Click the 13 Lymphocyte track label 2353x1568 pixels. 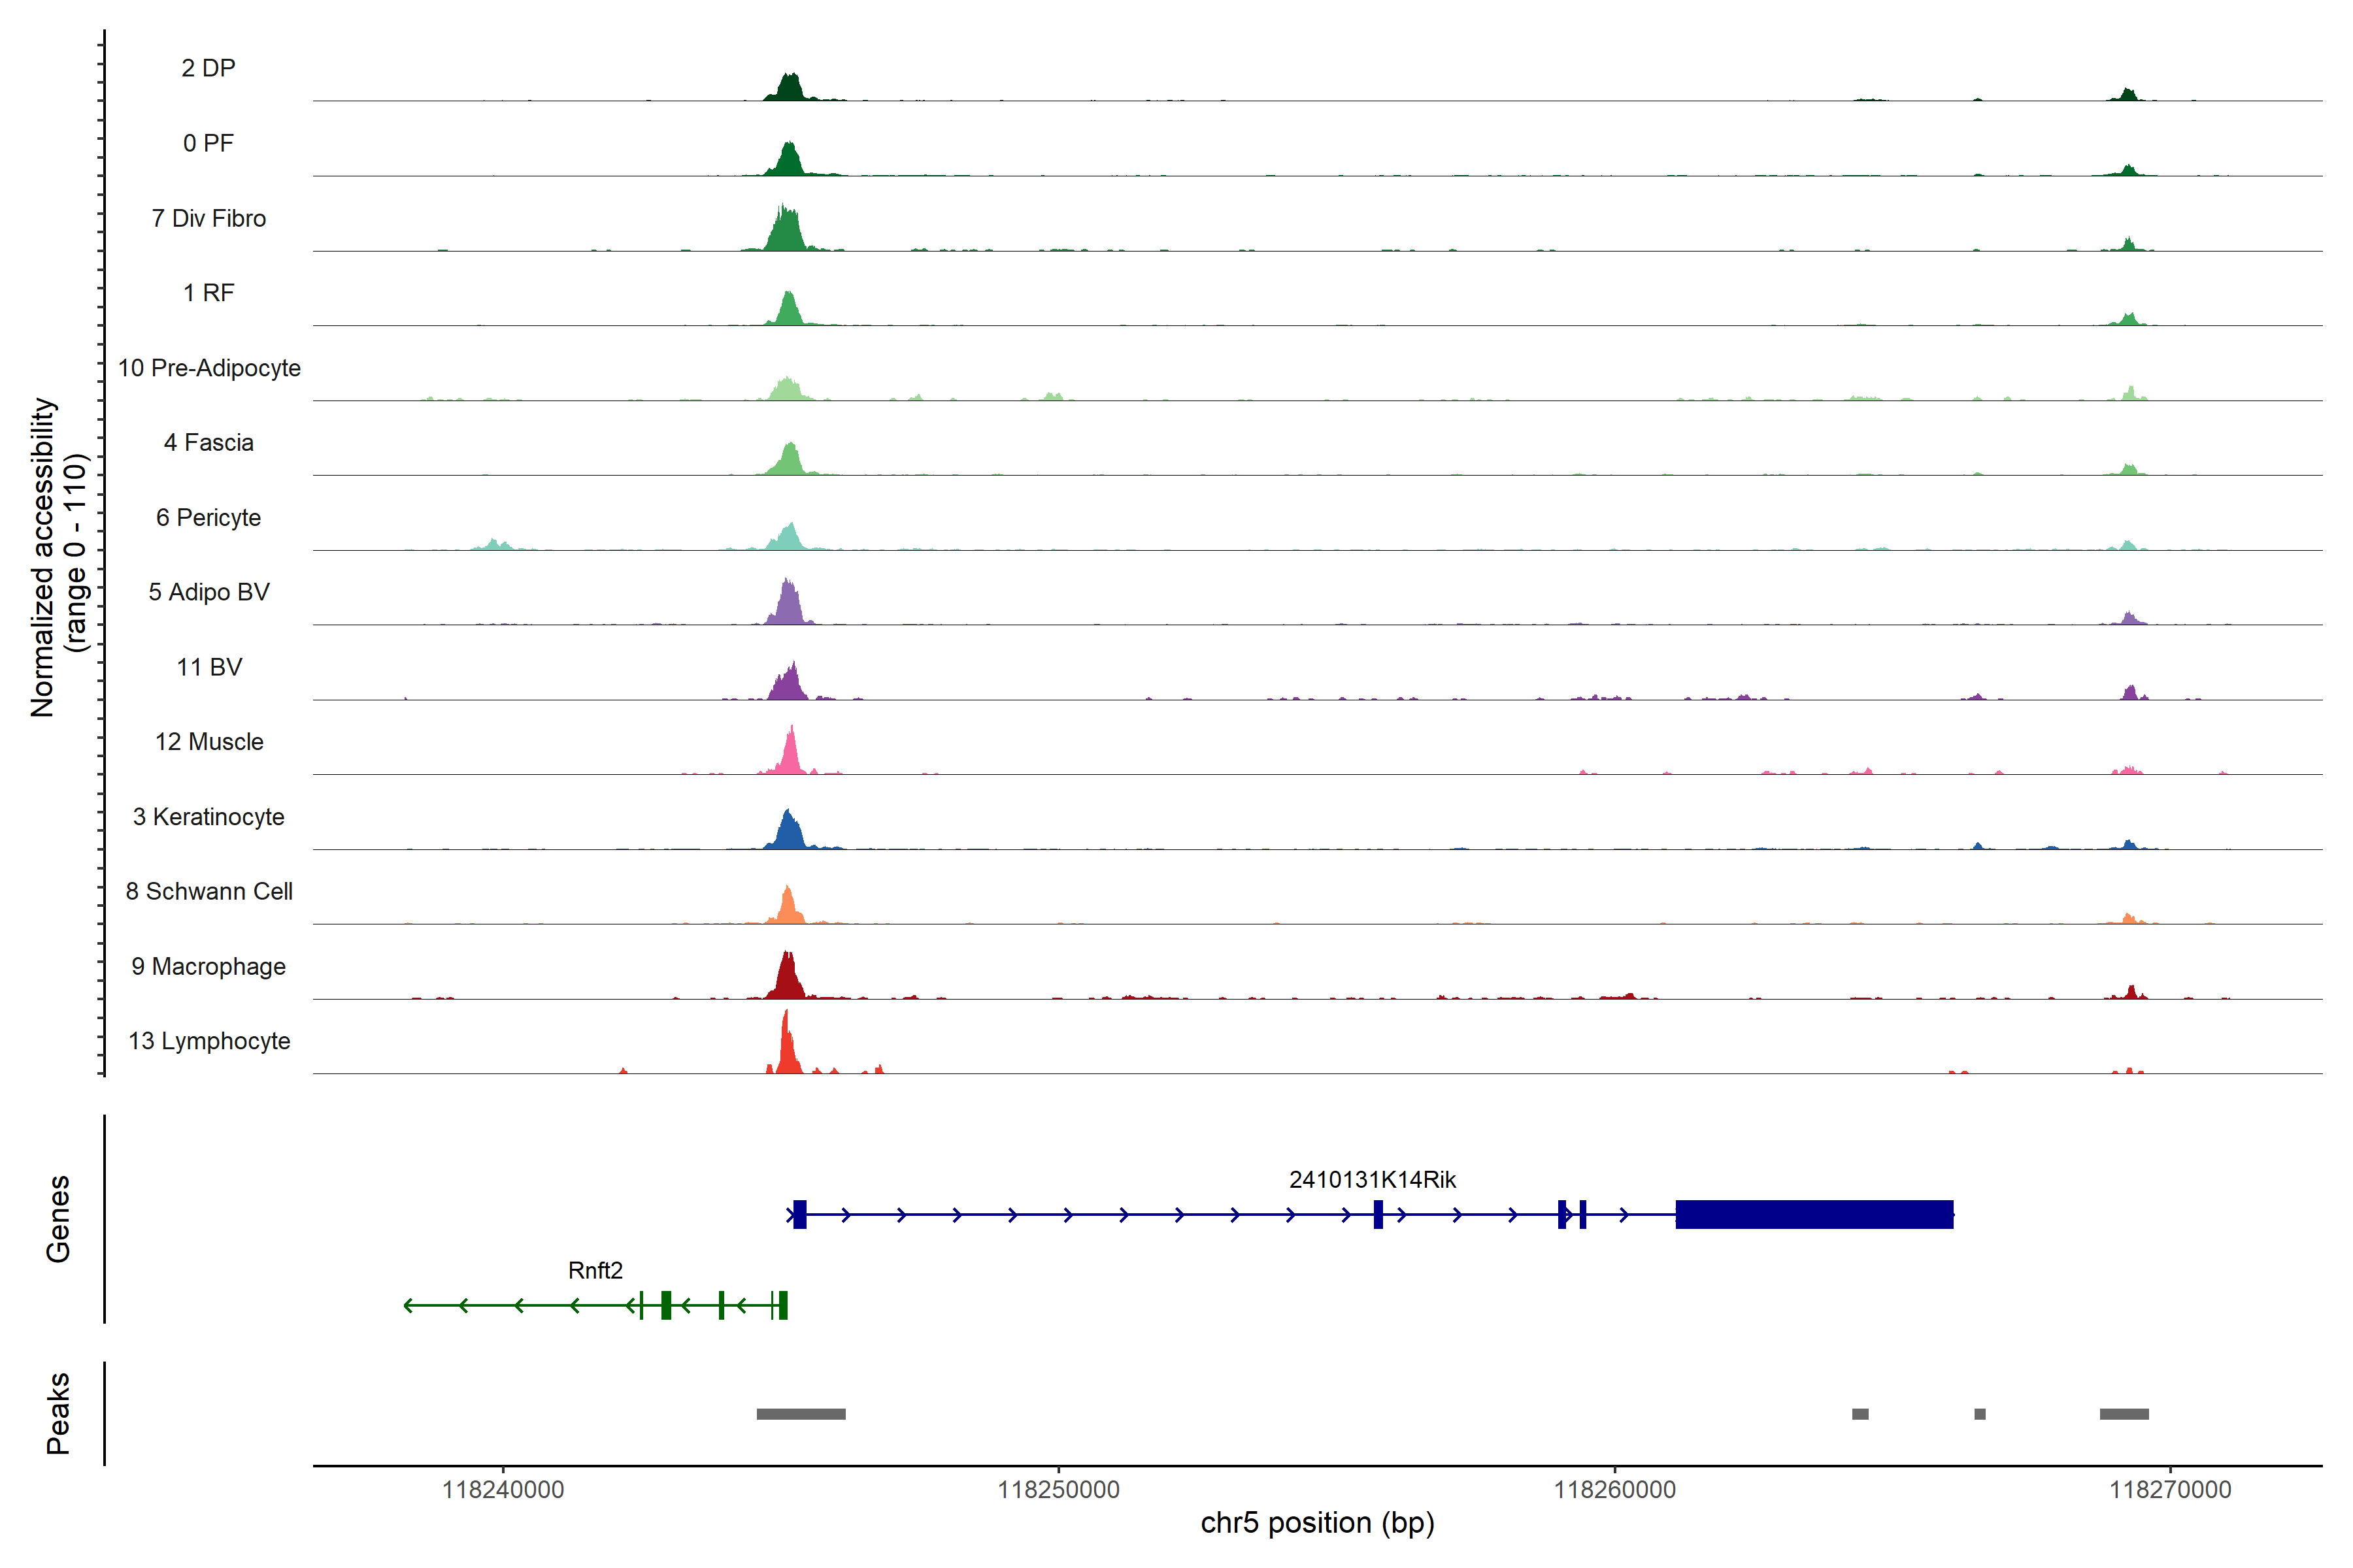pyautogui.click(x=209, y=1041)
